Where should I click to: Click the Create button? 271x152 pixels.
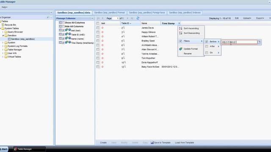coord(103,143)
